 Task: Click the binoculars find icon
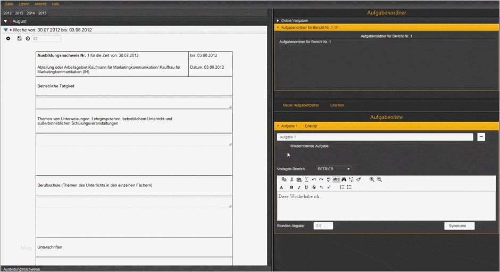[344, 179]
